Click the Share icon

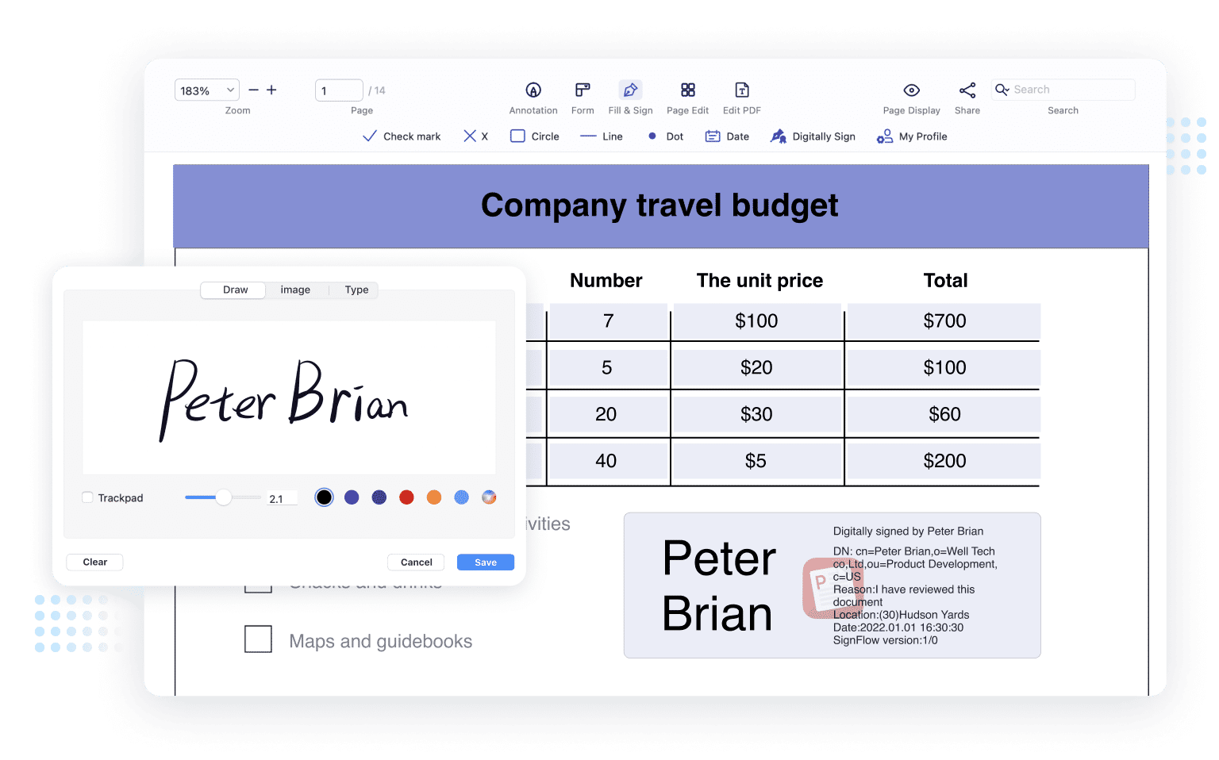click(967, 90)
